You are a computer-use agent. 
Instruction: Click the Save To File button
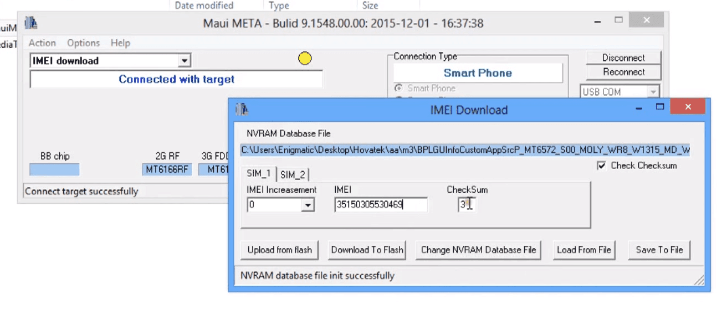pyautogui.click(x=659, y=250)
